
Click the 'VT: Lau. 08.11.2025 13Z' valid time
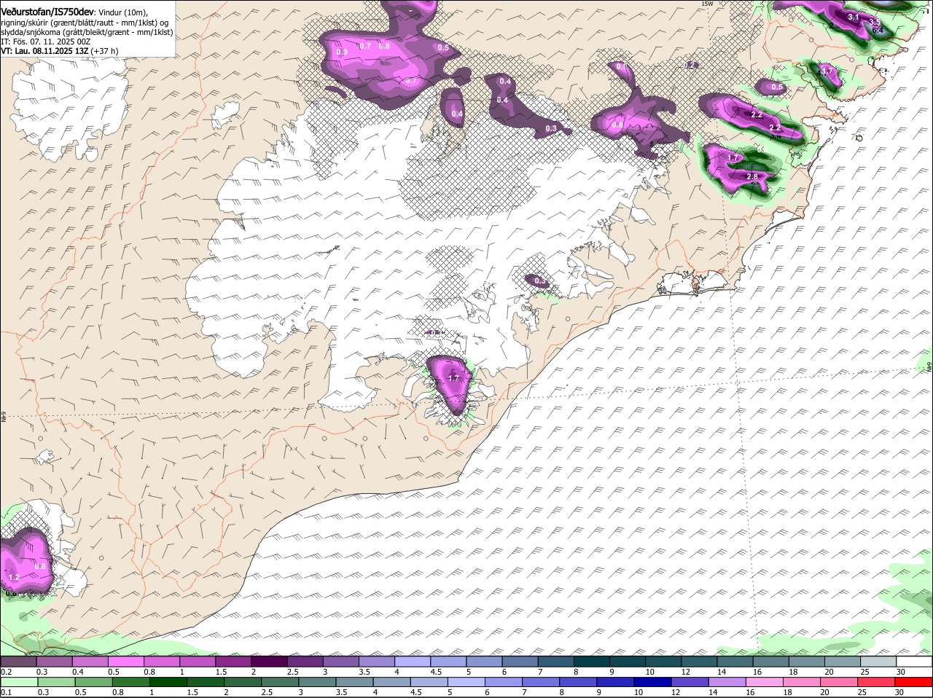coord(44,51)
